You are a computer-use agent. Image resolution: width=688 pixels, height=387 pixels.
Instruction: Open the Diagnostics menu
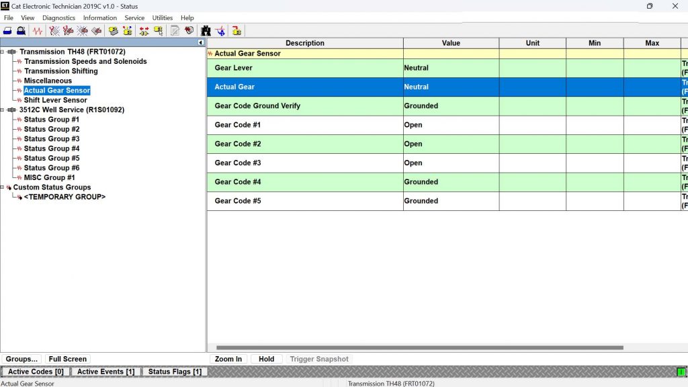pos(58,18)
